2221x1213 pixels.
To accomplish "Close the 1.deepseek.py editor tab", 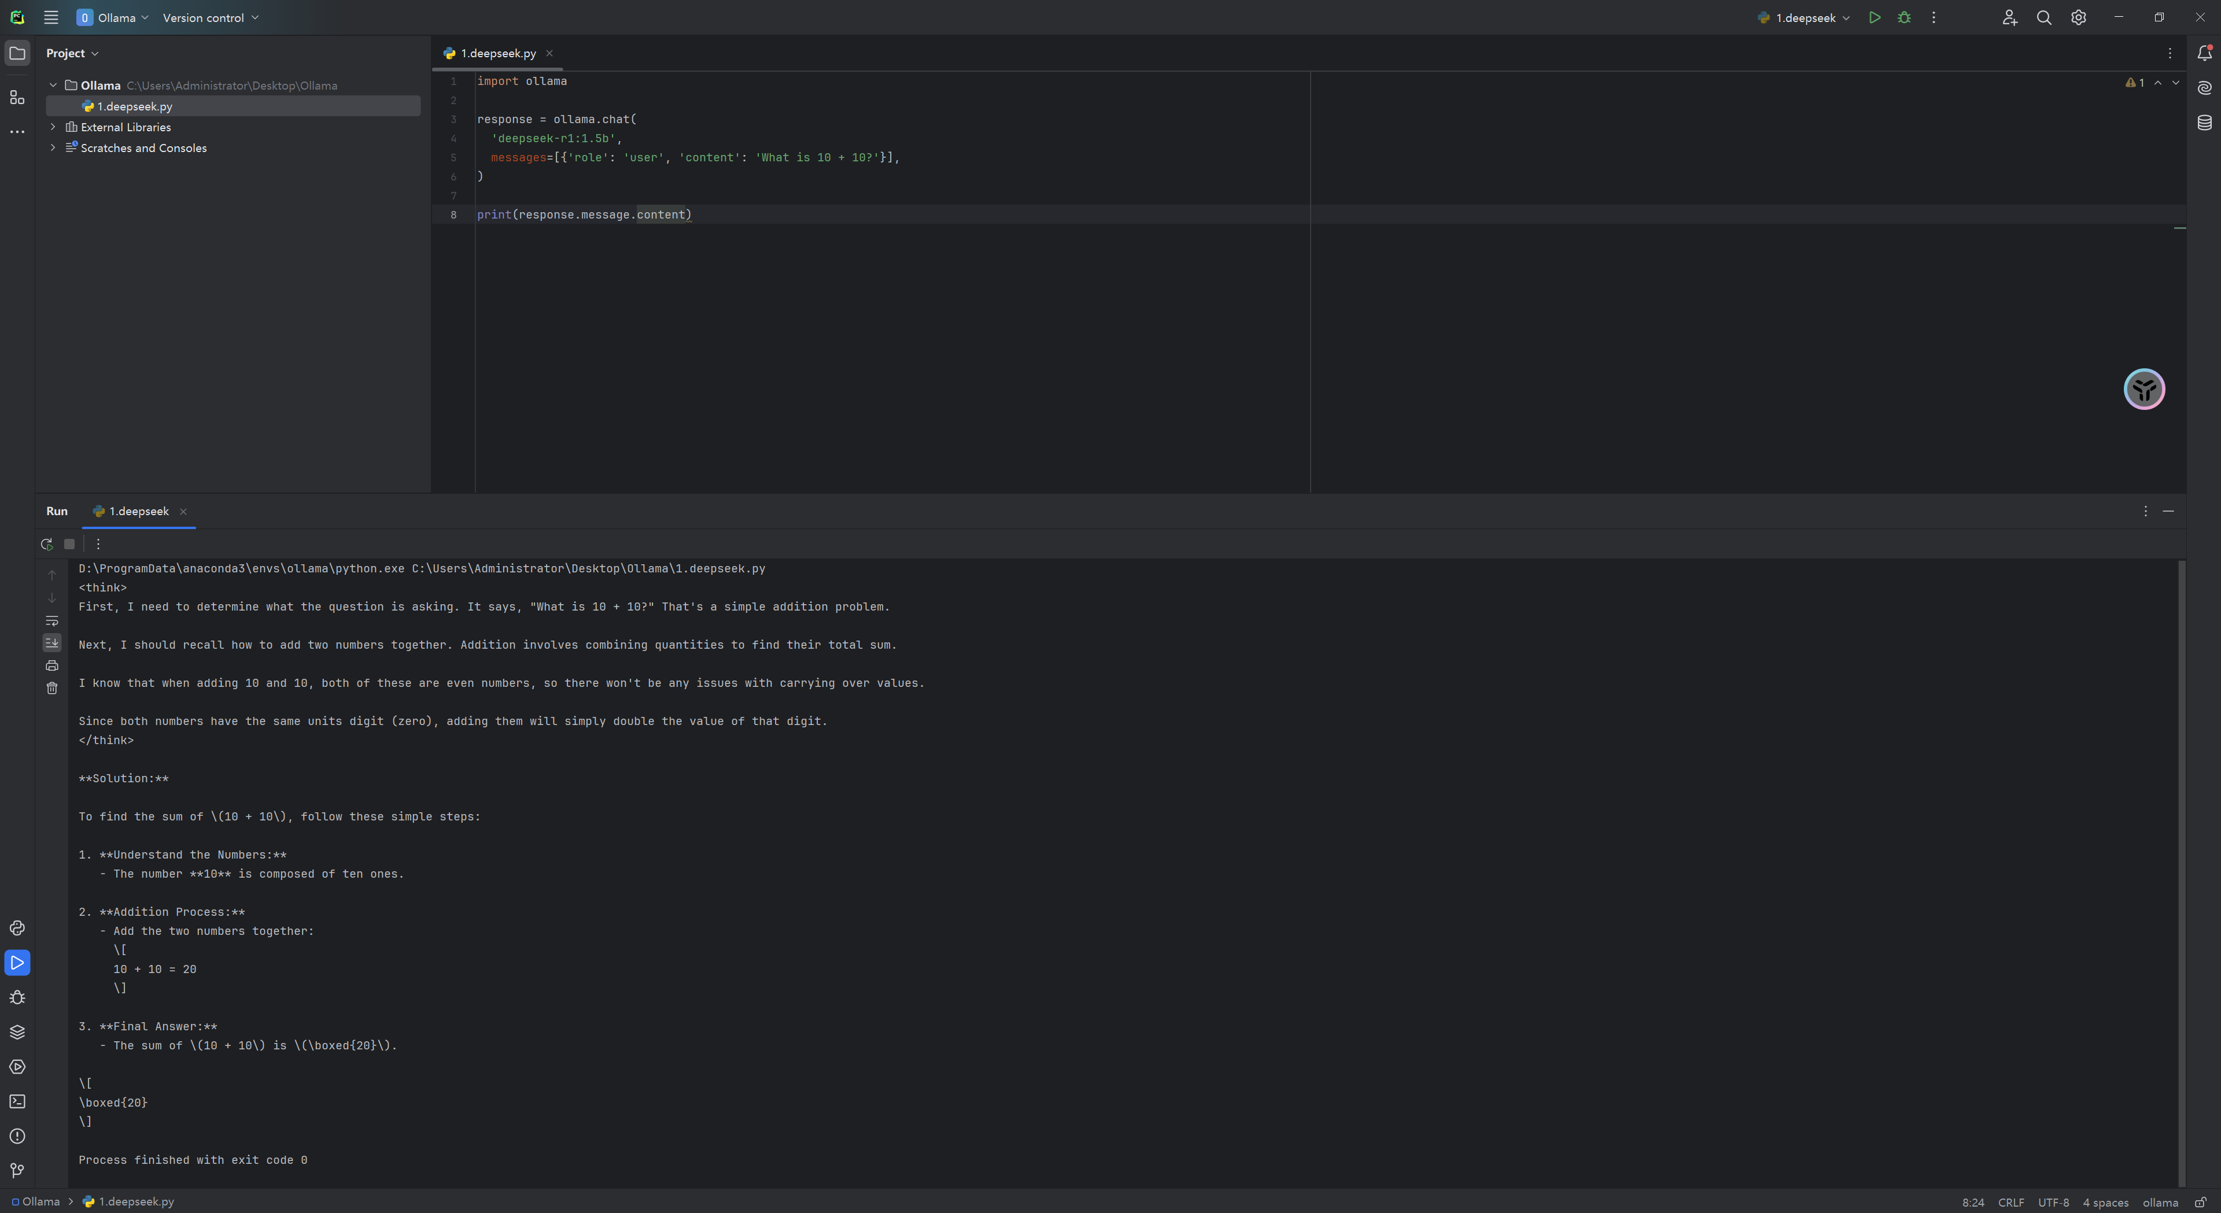I will [549, 53].
